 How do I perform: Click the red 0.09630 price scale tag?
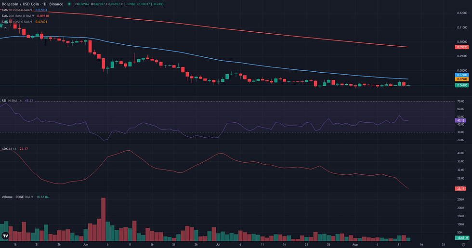pos(461,47)
